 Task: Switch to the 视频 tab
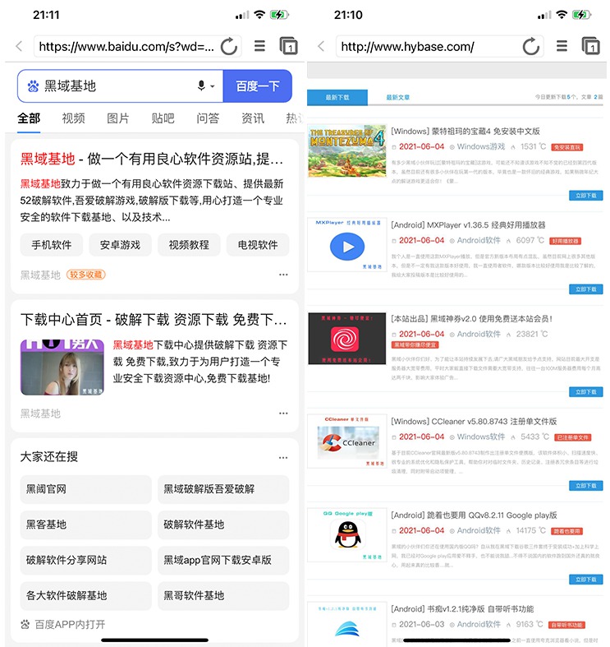73,118
